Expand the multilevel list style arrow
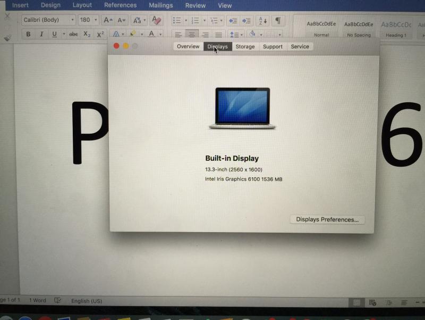This screenshot has height=320, width=425. pyautogui.click(x=222, y=21)
